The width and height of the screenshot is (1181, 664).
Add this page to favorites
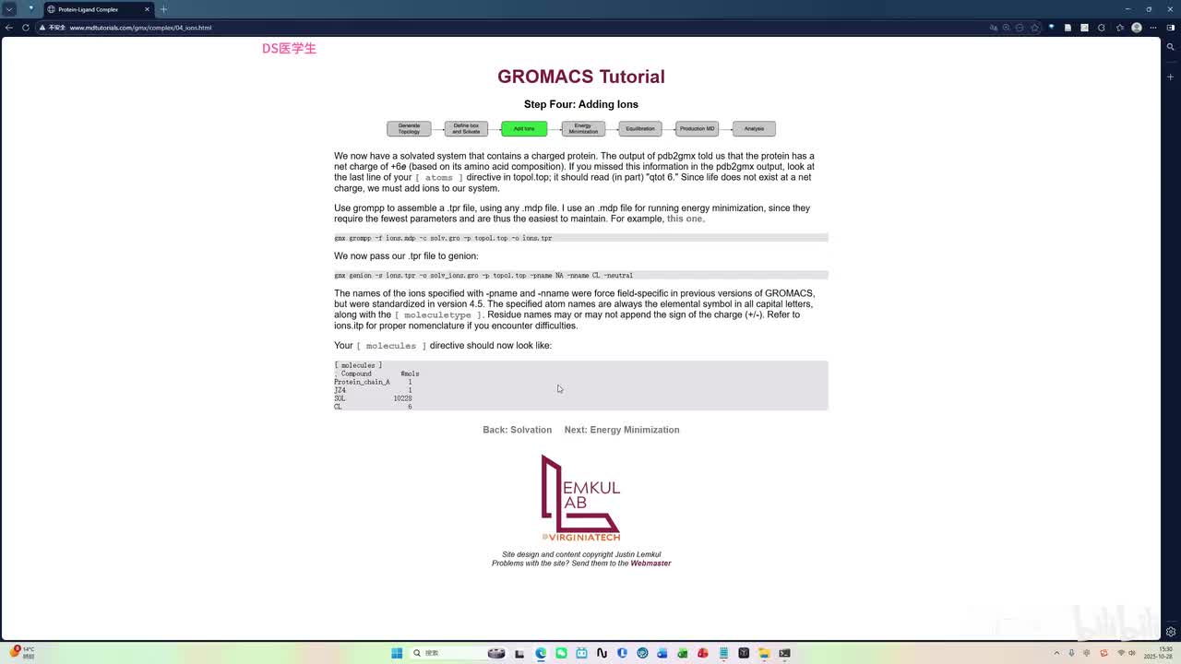1034,28
